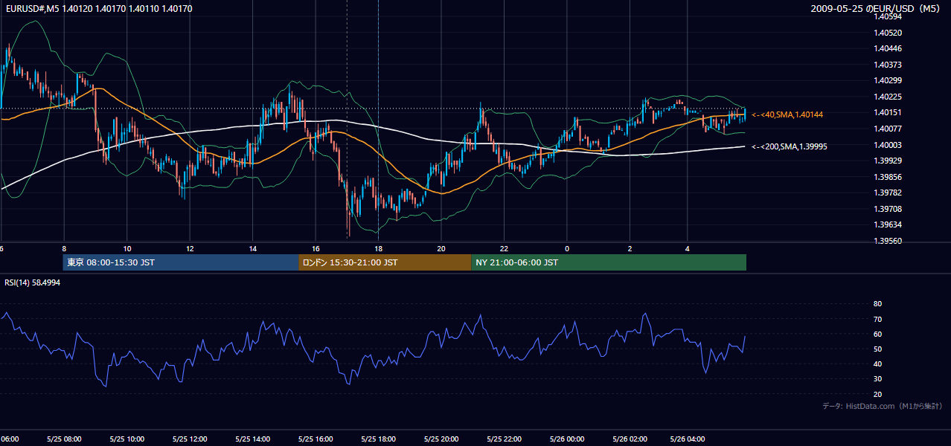The width and height of the screenshot is (951, 446).
Task: Click hour label 16 under price chart
Action: (316, 249)
